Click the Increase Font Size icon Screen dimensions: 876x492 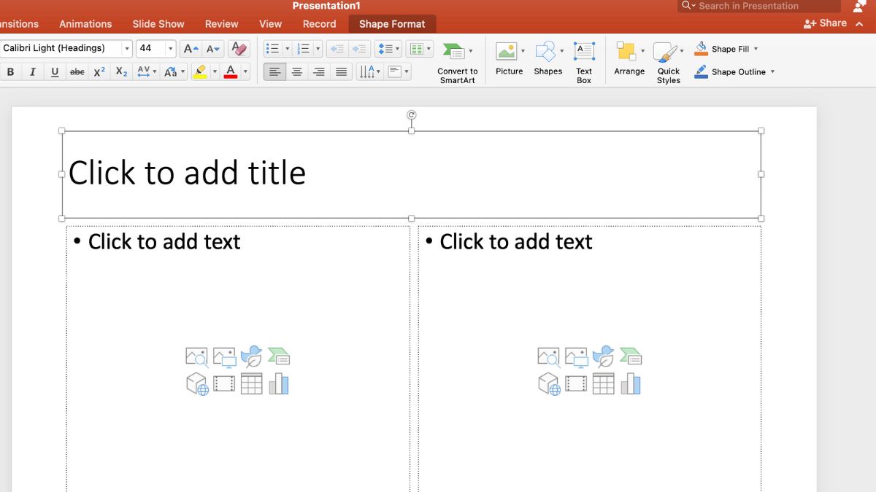pyautogui.click(x=191, y=49)
